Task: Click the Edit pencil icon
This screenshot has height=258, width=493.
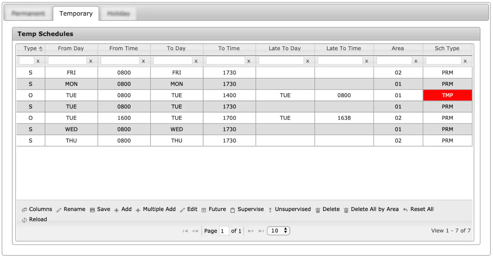Action: click(x=182, y=210)
